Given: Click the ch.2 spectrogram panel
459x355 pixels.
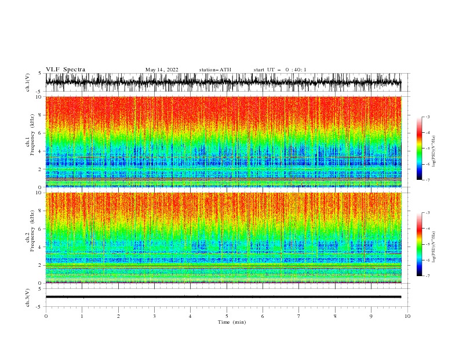Looking at the screenshot, I should (223, 238).
